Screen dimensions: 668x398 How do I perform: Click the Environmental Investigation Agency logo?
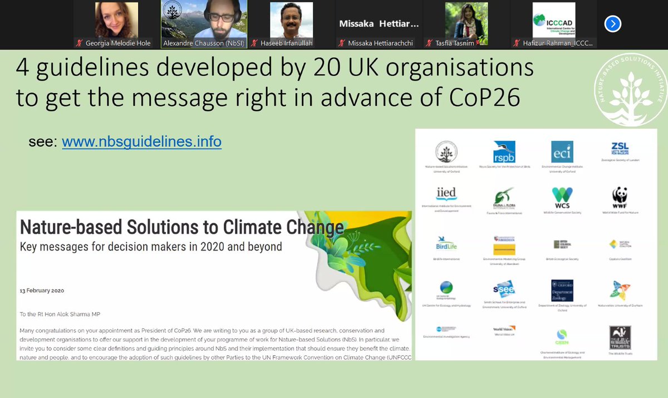tap(446, 330)
